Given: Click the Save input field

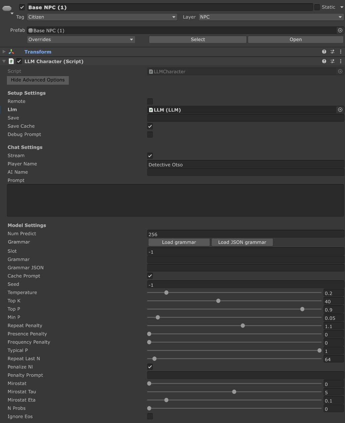Looking at the screenshot, I should 245,118.
